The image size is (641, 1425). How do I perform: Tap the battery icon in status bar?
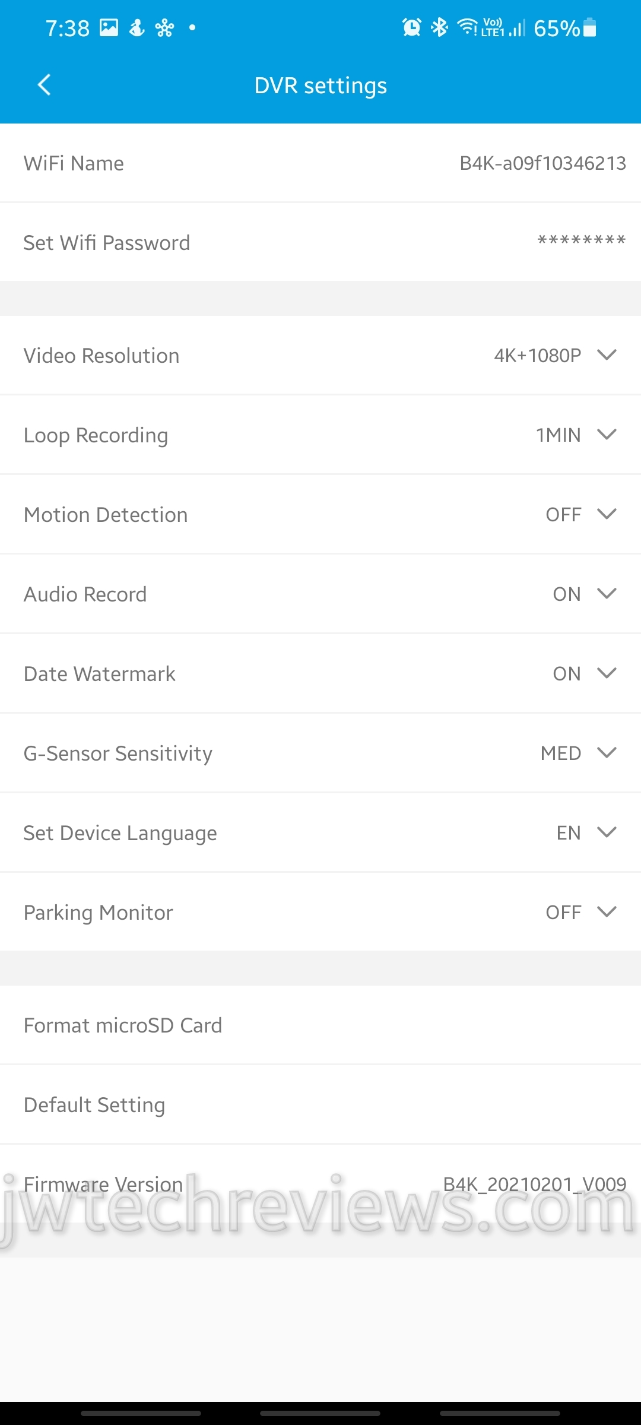tap(589, 27)
